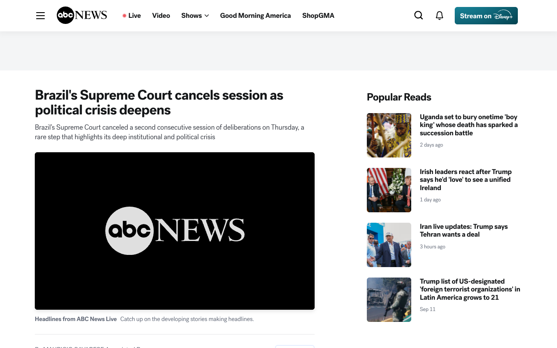Click the ABC News logo in header

[82, 15]
